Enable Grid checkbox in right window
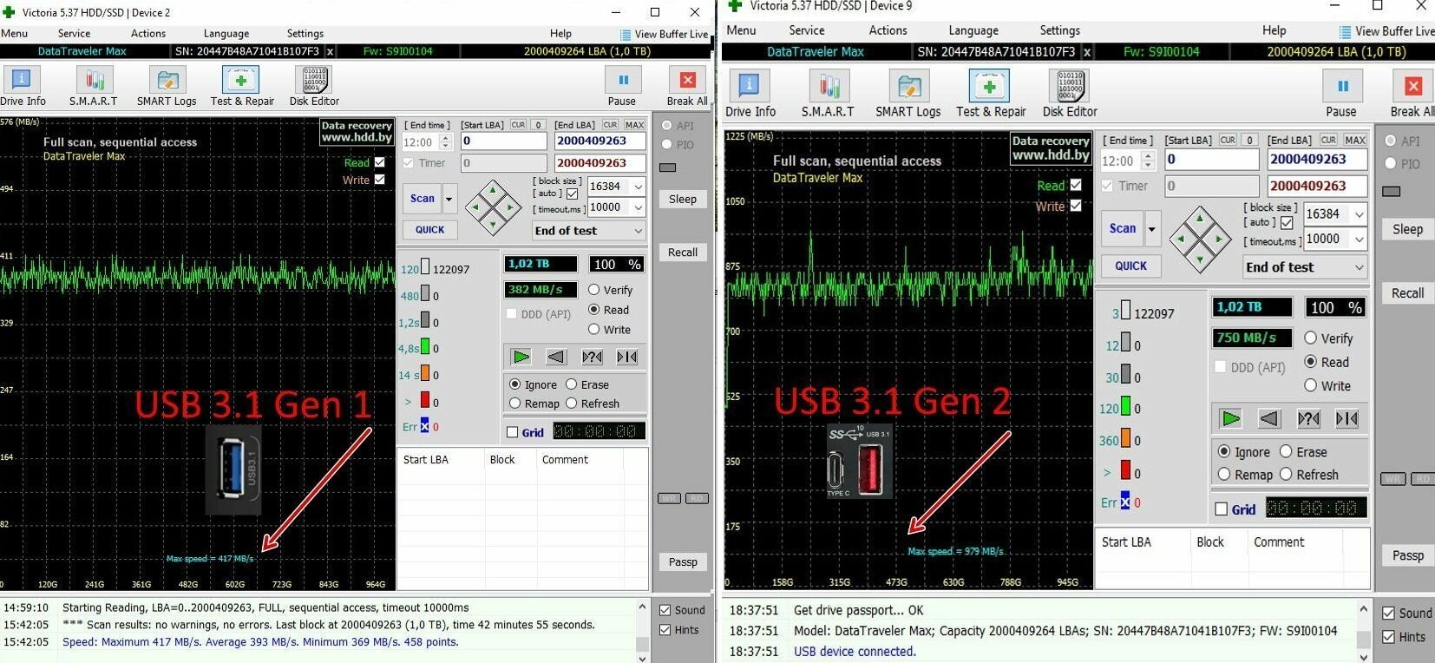 click(1222, 509)
